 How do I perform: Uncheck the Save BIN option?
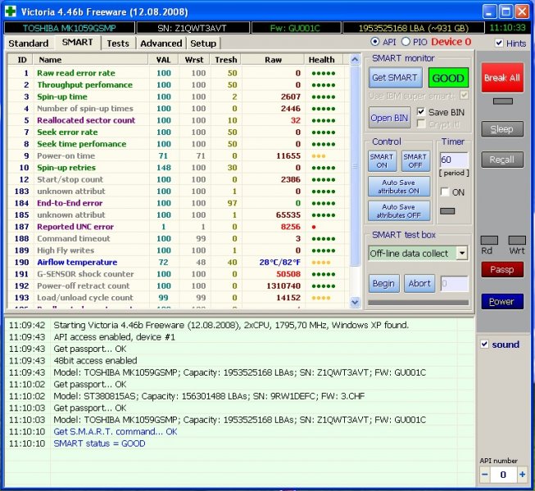coord(421,111)
